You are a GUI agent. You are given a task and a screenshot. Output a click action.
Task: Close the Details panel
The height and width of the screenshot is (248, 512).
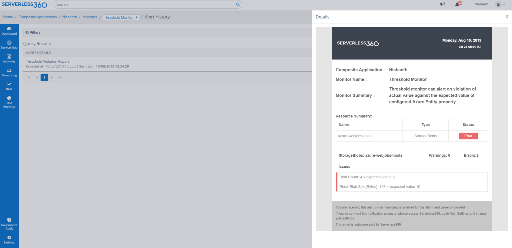click(507, 16)
